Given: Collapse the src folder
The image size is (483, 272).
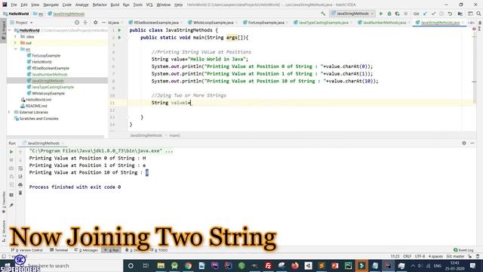Looking at the screenshot, I should pos(15,49).
